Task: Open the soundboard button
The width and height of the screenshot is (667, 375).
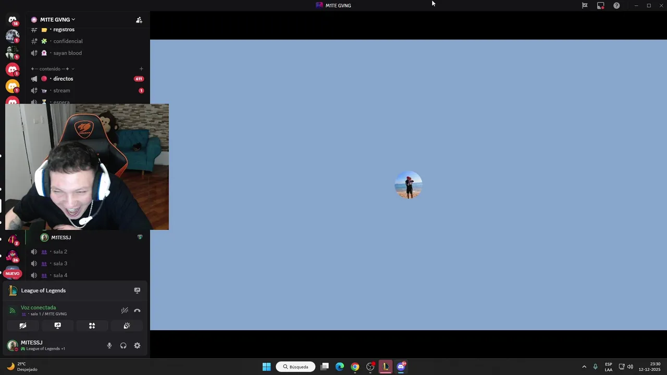Action: pyautogui.click(x=127, y=326)
